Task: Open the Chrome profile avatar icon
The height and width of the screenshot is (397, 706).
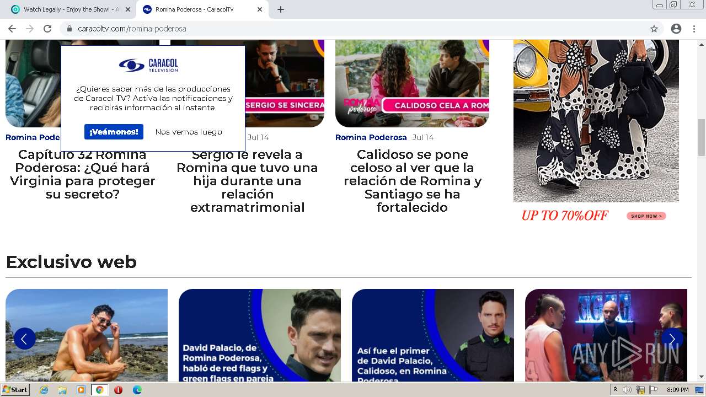Action: (676, 29)
